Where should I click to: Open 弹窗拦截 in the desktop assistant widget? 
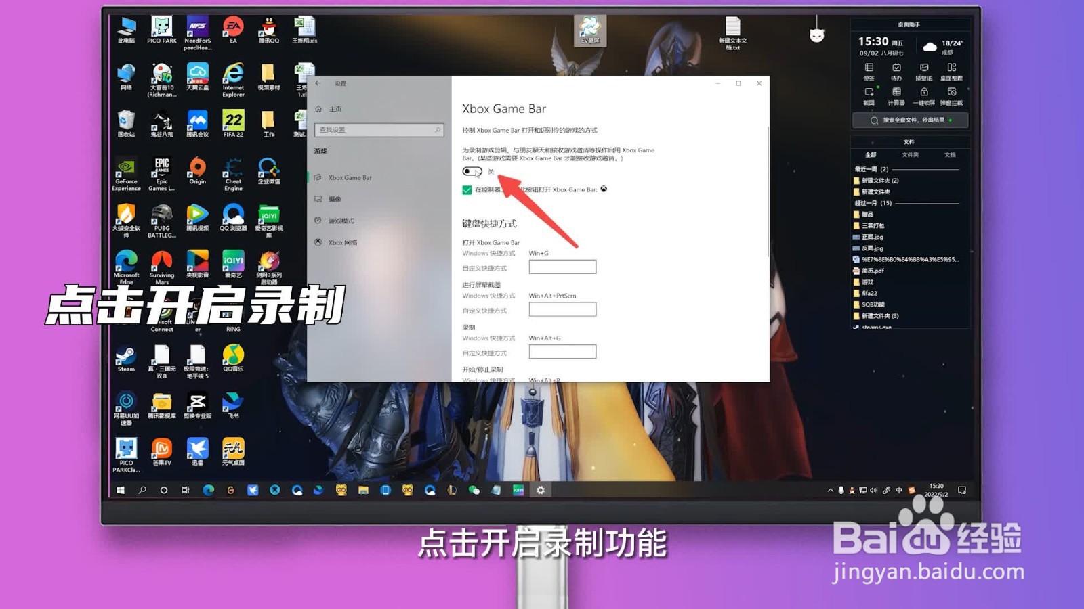click(x=952, y=95)
